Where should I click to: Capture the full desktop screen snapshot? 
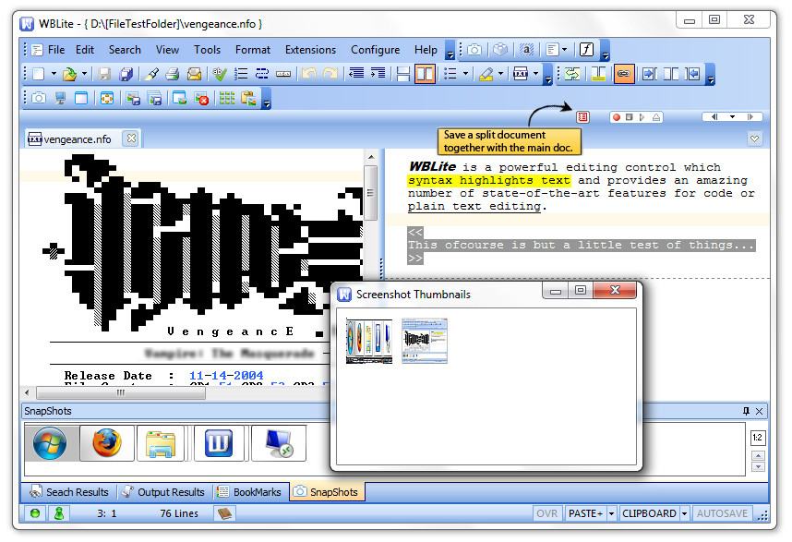coord(60,98)
